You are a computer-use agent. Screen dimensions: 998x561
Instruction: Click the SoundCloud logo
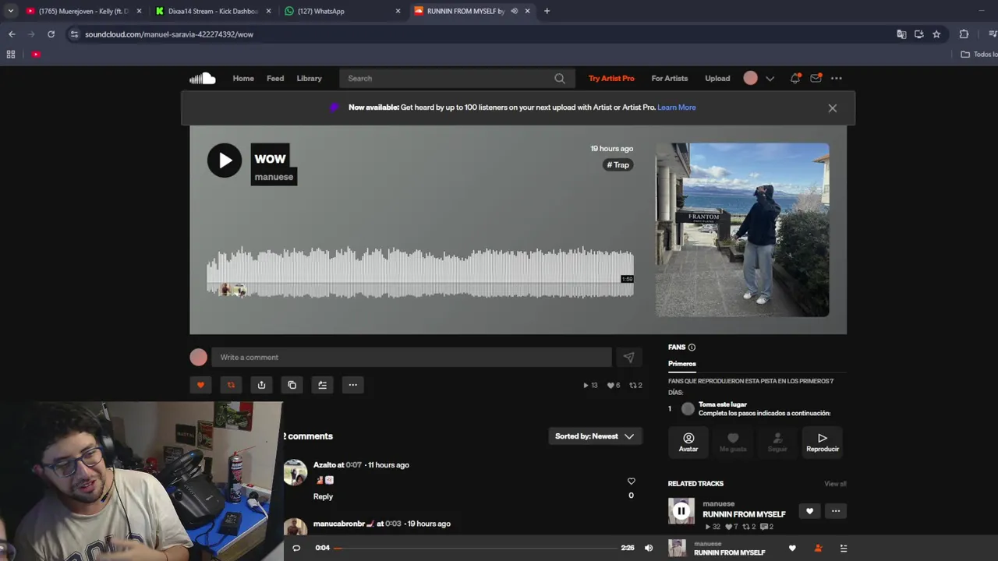pos(203,78)
